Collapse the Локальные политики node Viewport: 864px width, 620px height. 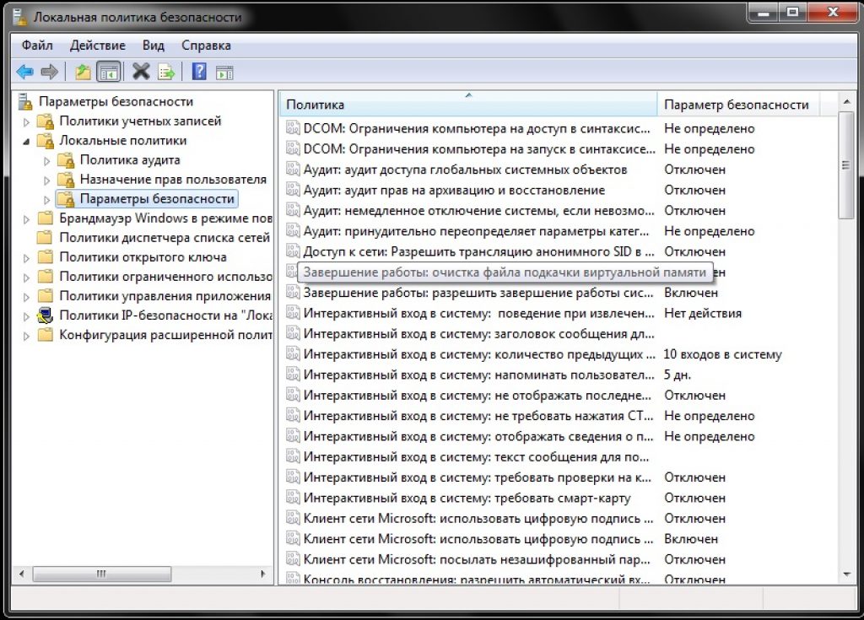26,141
